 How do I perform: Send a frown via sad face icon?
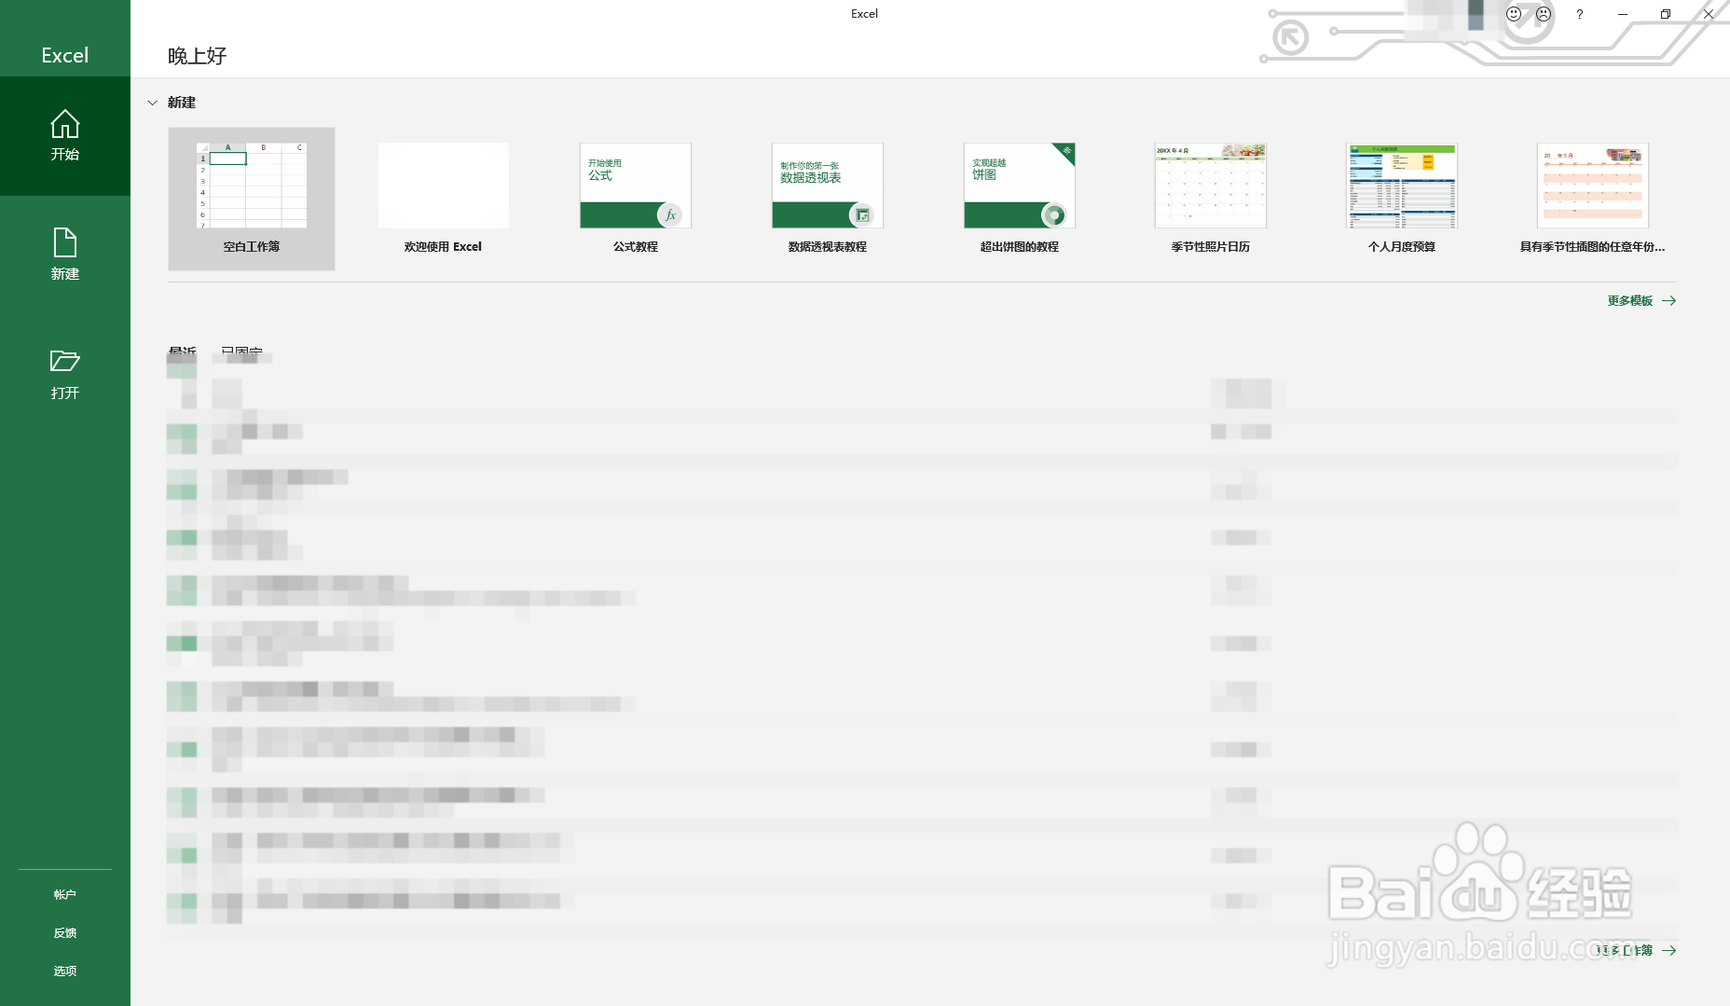pos(1544,14)
